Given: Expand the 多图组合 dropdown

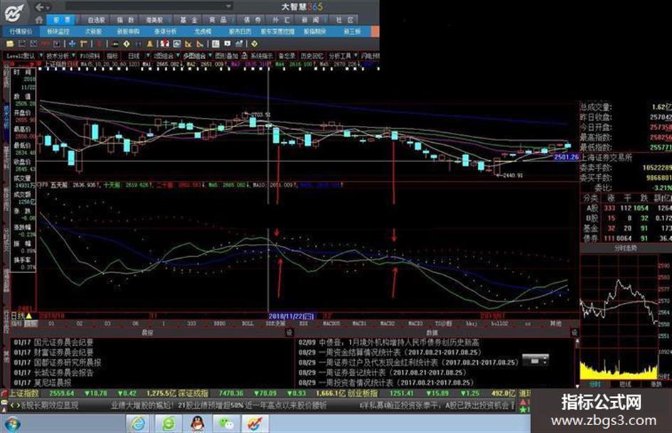Looking at the screenshot, I should 210,55.
